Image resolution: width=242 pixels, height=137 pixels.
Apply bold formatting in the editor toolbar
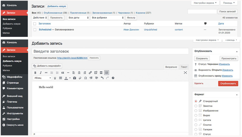pyautogui.click(x=35, y=73)
